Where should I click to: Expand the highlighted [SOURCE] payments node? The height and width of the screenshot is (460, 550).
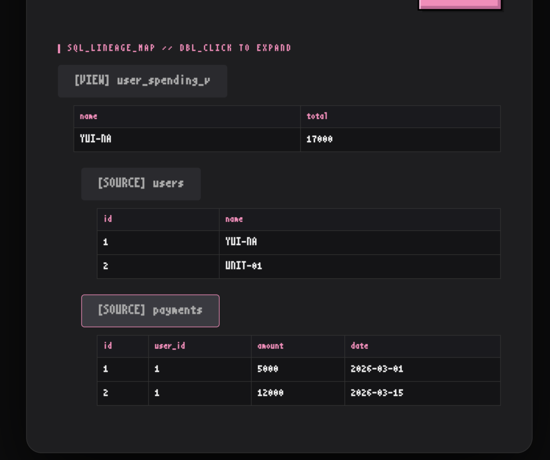point(150,311)
